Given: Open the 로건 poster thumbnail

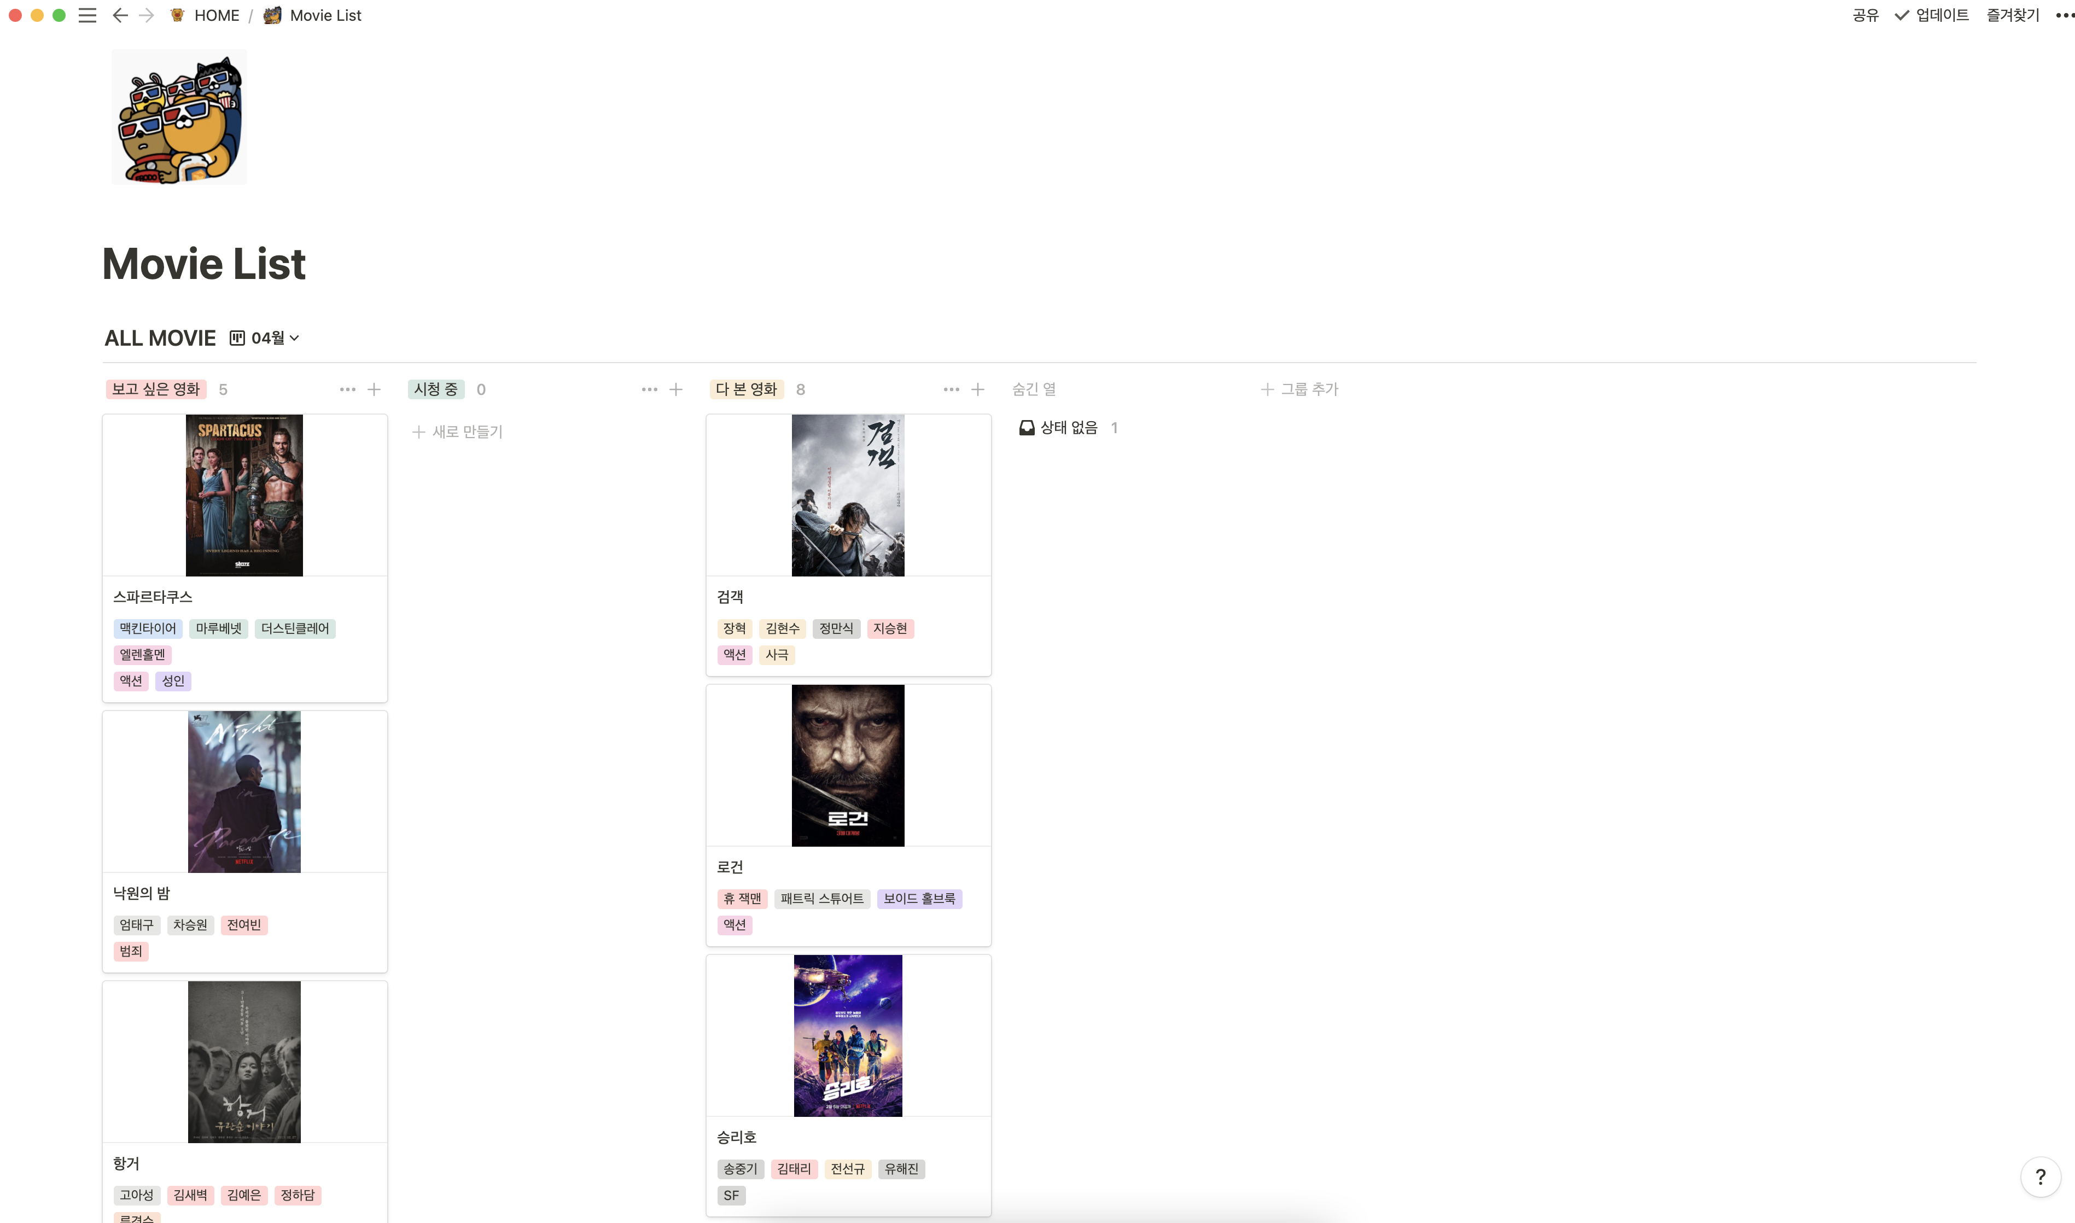Looking at the screenshot, I should [848, 766].
